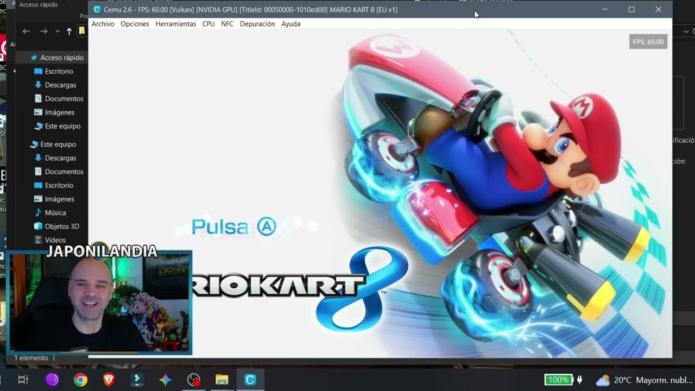Screen dimensions: 695x391
Task: Go up one folder in File Explorer
Action: point(69,31)
